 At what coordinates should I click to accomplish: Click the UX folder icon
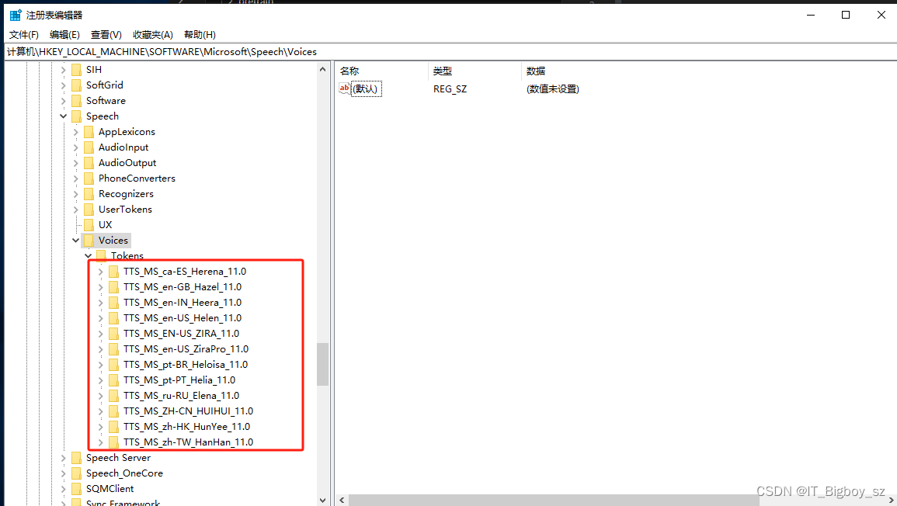pos(87,224)
